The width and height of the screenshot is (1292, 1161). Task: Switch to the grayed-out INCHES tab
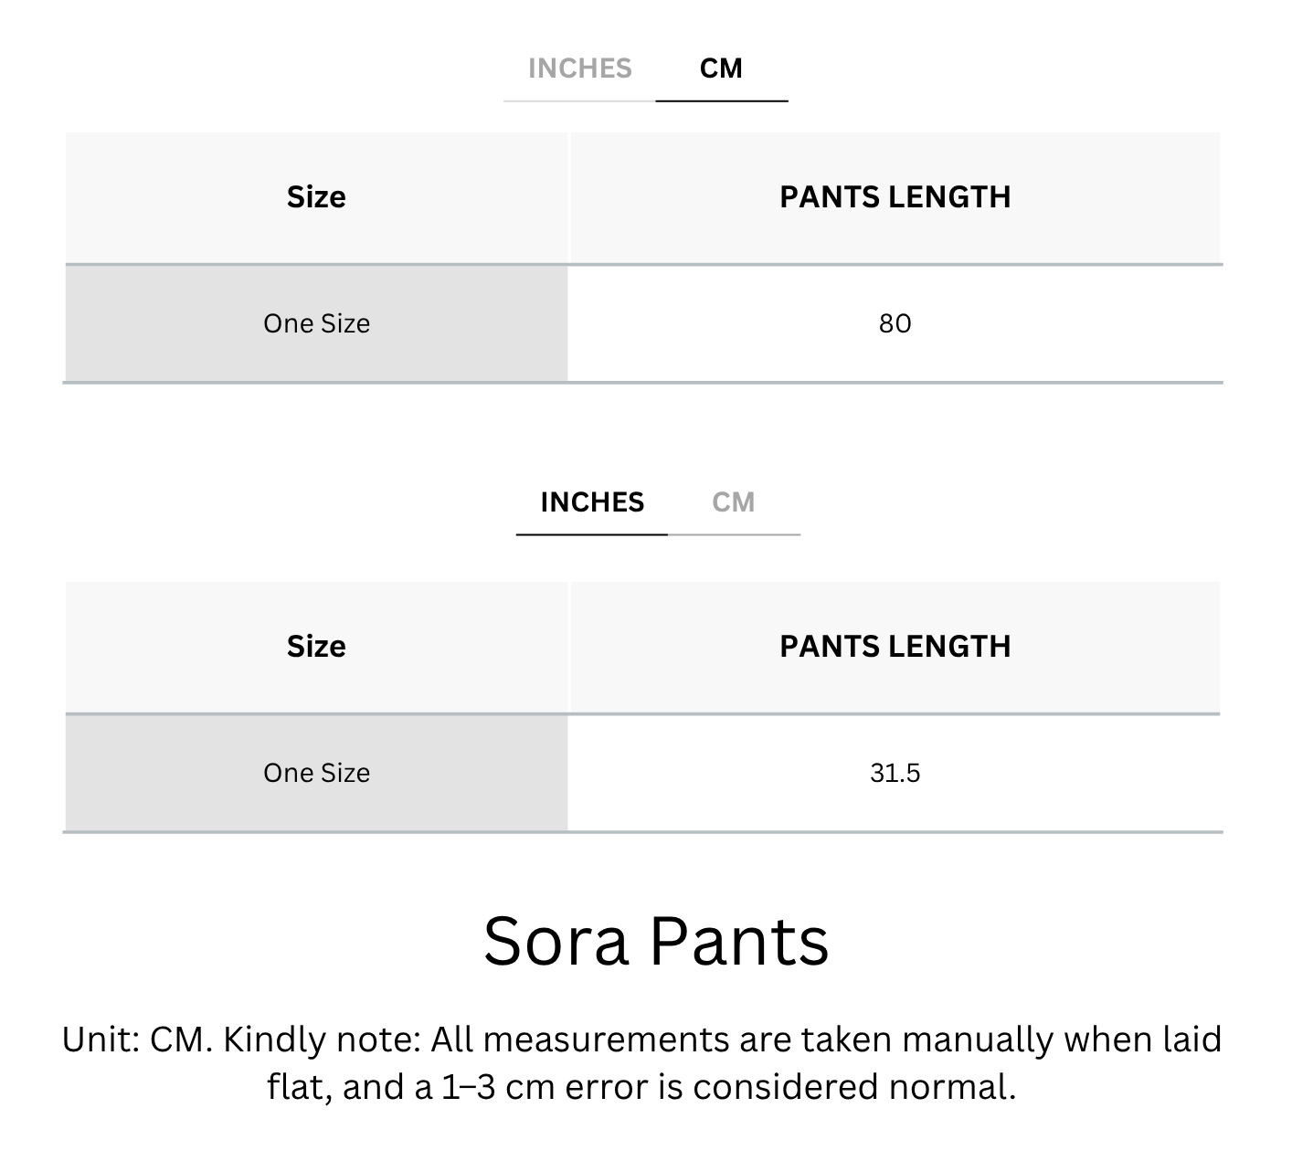[x=579, y=69]
